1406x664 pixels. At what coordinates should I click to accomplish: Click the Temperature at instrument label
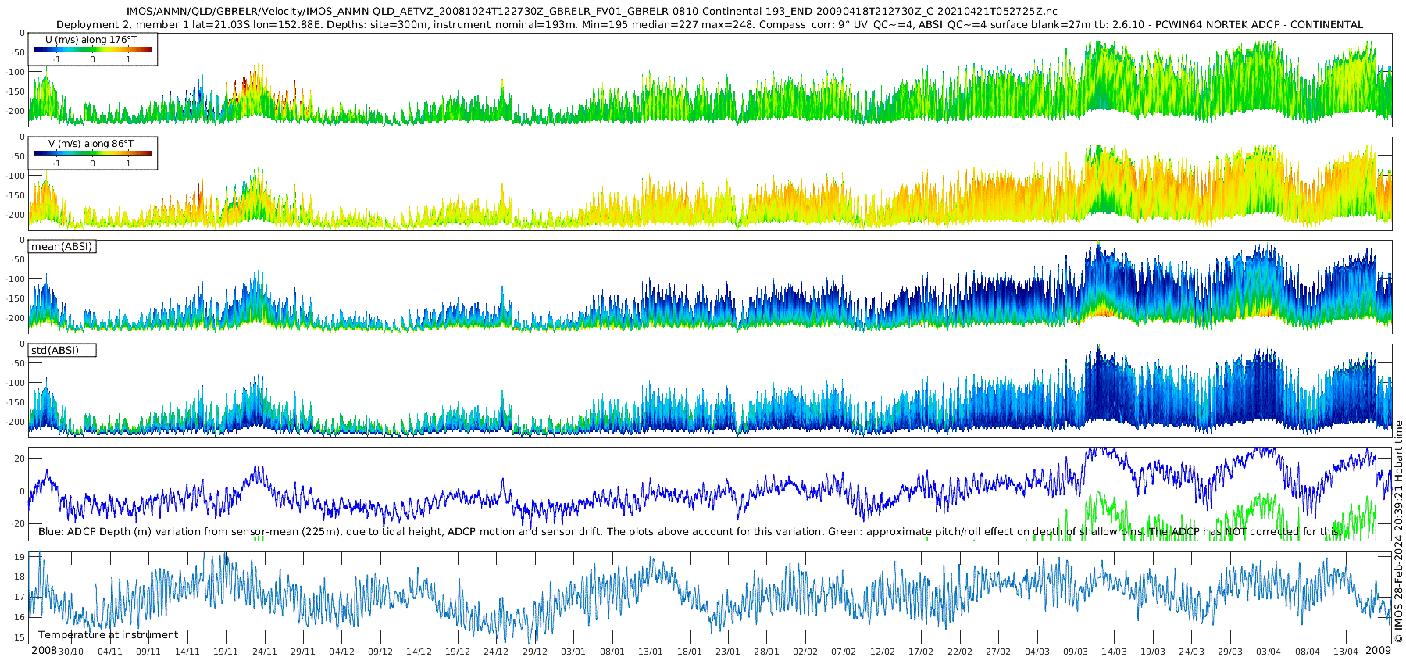[x=109, y=634]
